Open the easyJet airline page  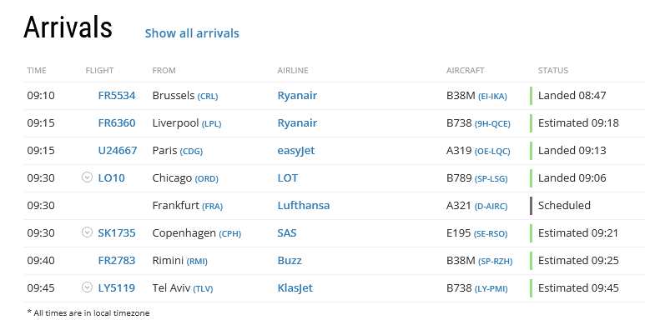(295, 151)
